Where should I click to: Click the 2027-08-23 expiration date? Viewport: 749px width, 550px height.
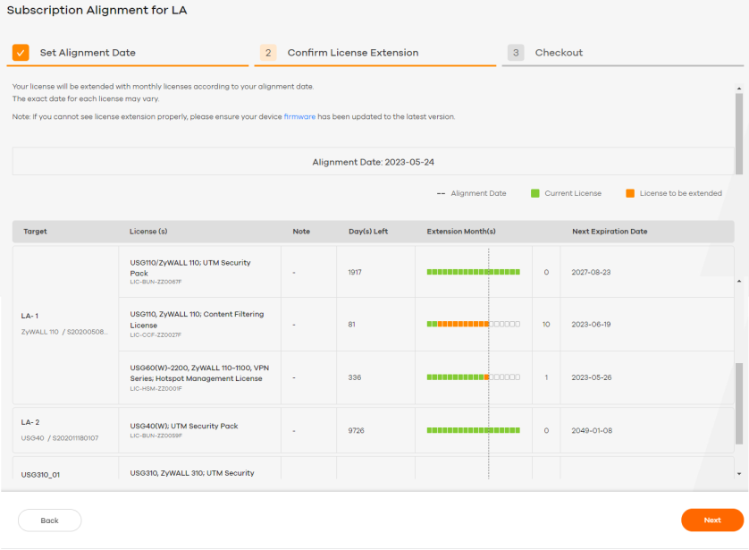(591, 272)
